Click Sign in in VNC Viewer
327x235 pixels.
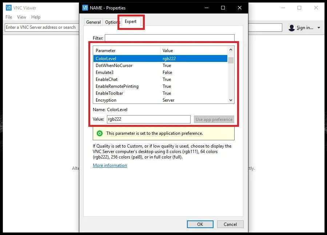click(305, 28)
